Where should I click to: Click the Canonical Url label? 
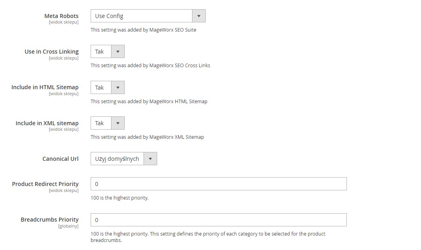tap(61, 159)
